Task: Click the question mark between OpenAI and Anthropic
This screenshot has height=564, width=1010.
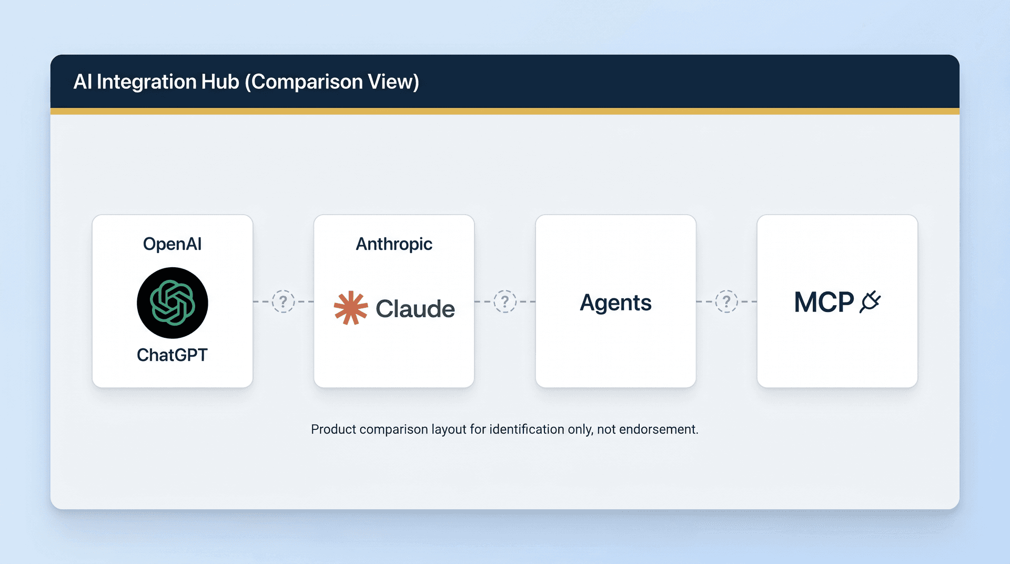Action: point(284,301)
